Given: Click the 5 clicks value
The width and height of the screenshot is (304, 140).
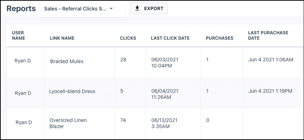Looking at the screenshot, I should [x=122, y=91].
